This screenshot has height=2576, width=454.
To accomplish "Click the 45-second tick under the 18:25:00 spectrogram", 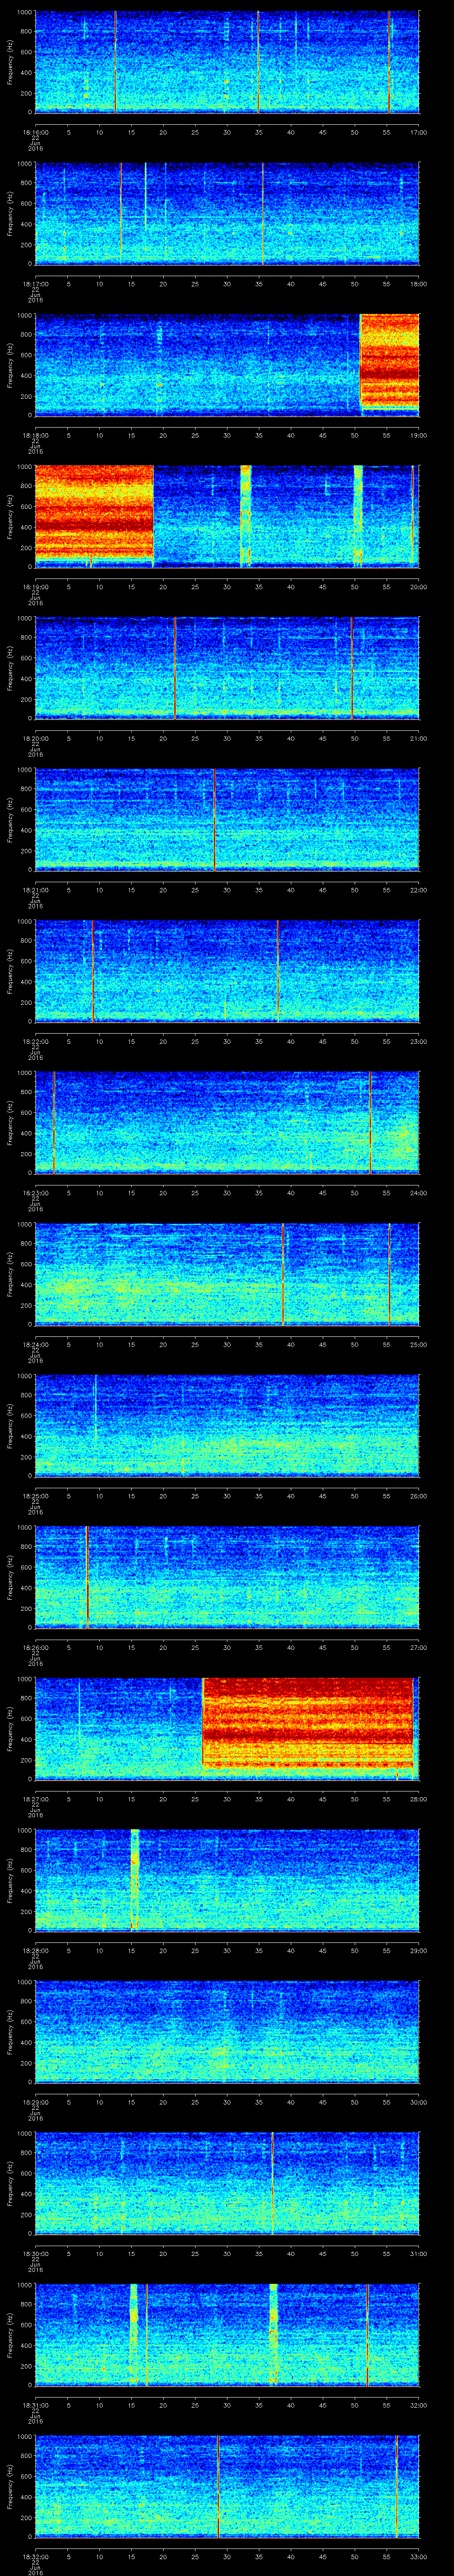I will point(322,1496).
